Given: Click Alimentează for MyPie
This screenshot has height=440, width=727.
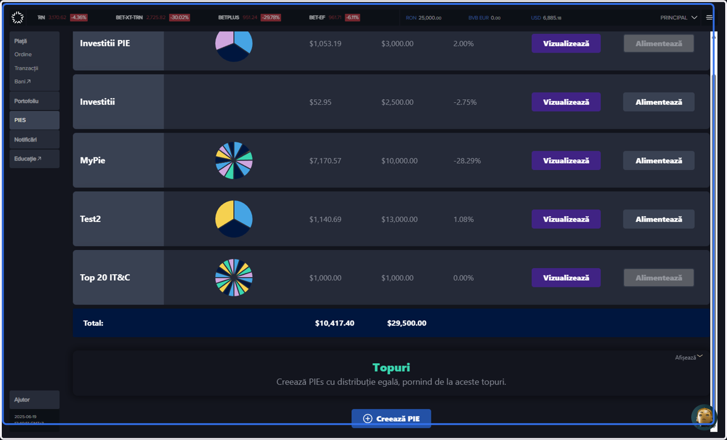Looking at the screenshot, I should point(659,160).
